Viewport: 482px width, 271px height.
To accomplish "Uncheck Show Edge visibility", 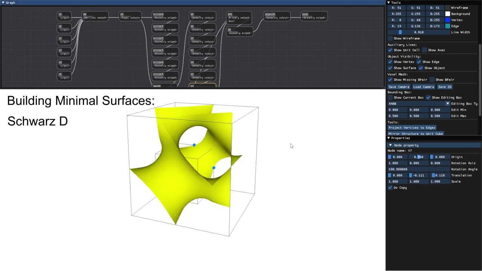I will click(x=419, y=62).
